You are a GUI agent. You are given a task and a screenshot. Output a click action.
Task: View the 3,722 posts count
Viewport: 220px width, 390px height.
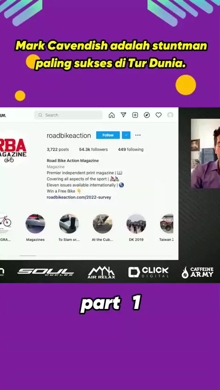click(x=58, y=150)
